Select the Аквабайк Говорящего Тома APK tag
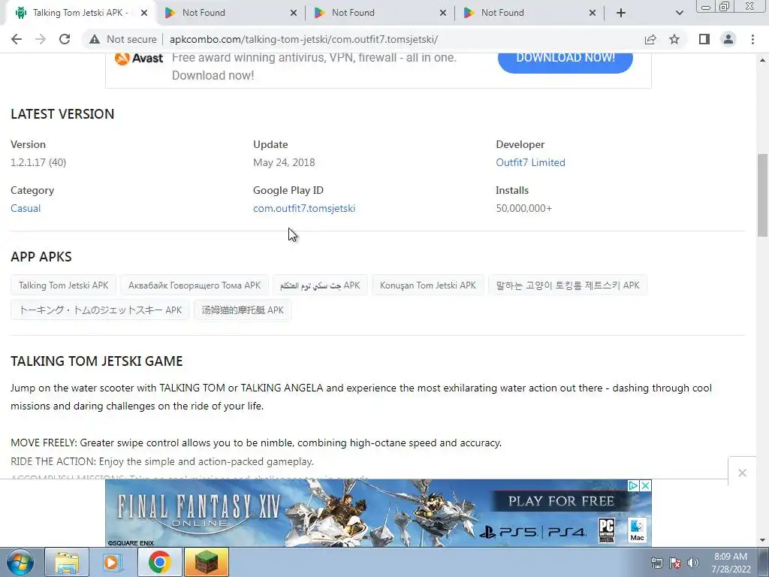 coord(195,285)
